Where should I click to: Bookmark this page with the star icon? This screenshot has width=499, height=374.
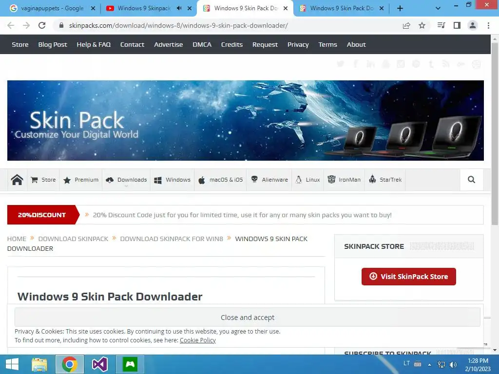422,25
